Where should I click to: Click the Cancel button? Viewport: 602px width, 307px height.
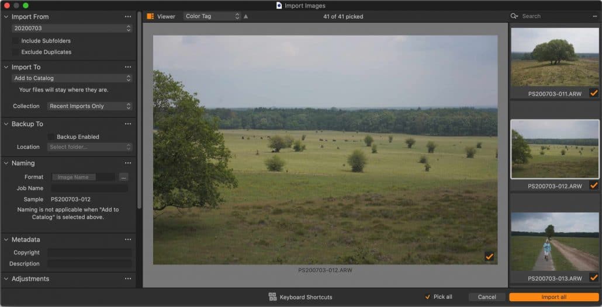(487, 297)
